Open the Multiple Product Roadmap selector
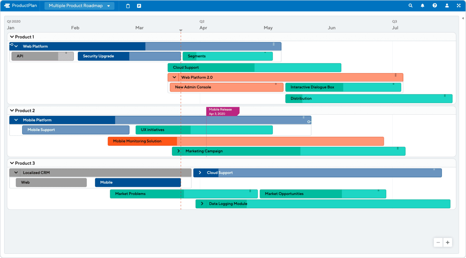 click(79, 5)
